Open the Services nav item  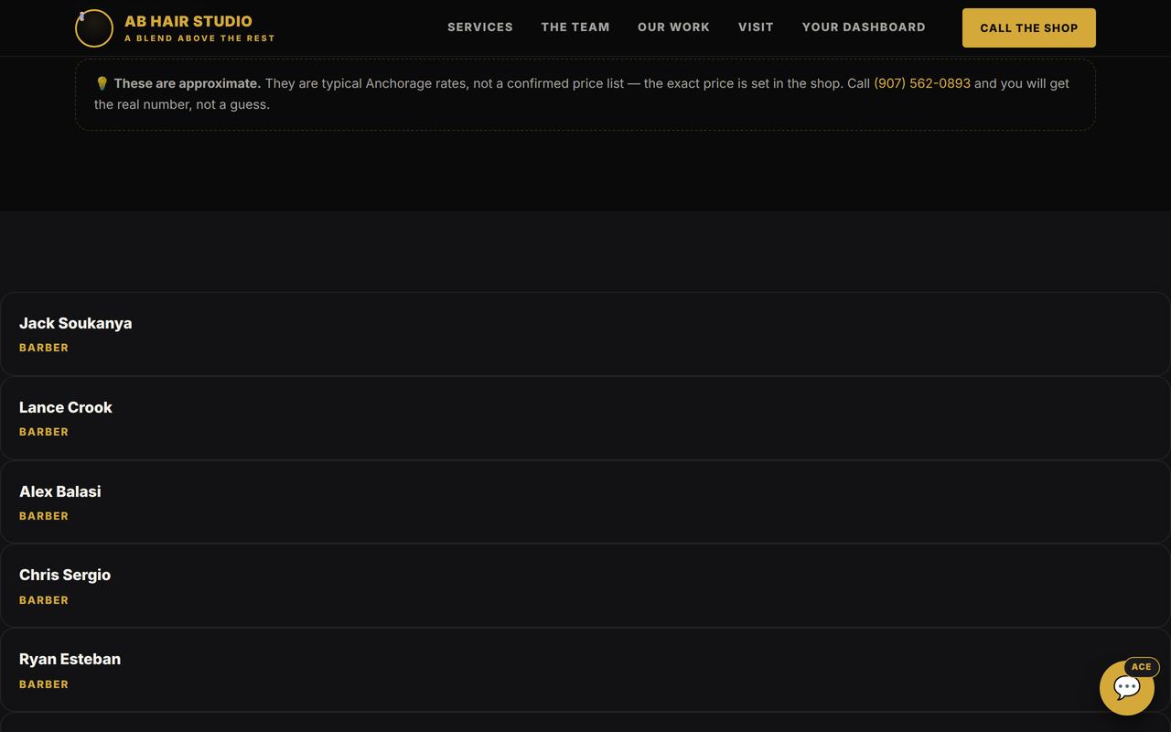pyautogui.click(x=480, y=27)
